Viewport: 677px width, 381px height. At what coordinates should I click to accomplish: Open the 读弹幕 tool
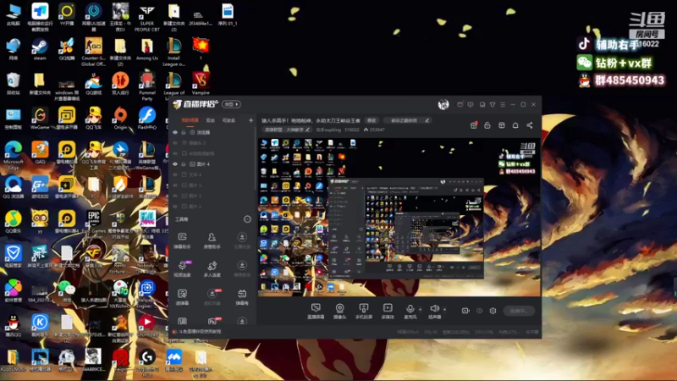182,297
